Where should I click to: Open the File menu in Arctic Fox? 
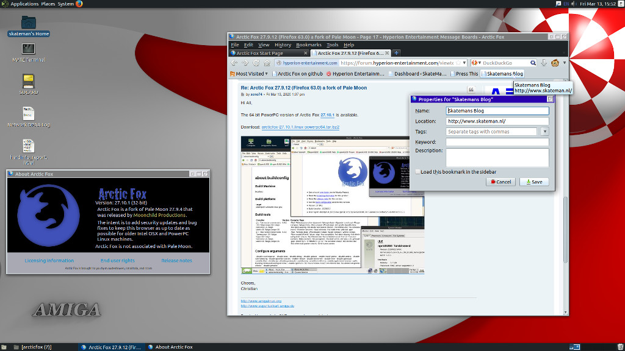235,45
